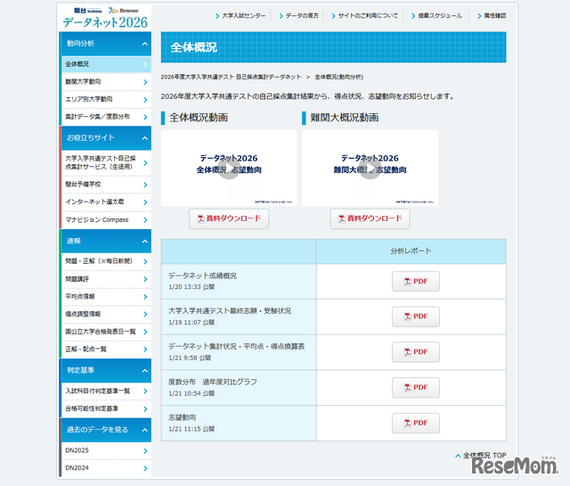Viewport: 570px width, 486px height.
Task: Jump to 全体概況 TOP link
Action: click(484, 456)
